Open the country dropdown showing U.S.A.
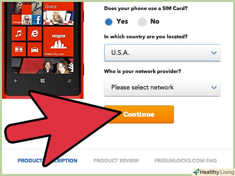 [162, 53]
